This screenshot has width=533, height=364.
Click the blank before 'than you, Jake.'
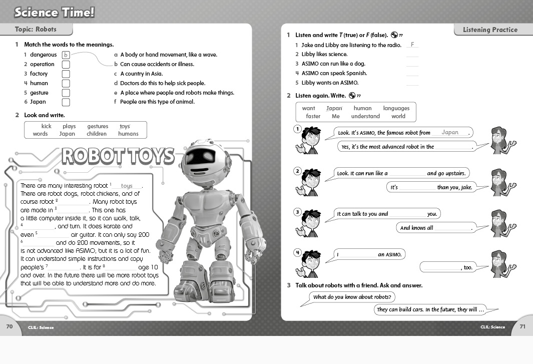(417, 187)
